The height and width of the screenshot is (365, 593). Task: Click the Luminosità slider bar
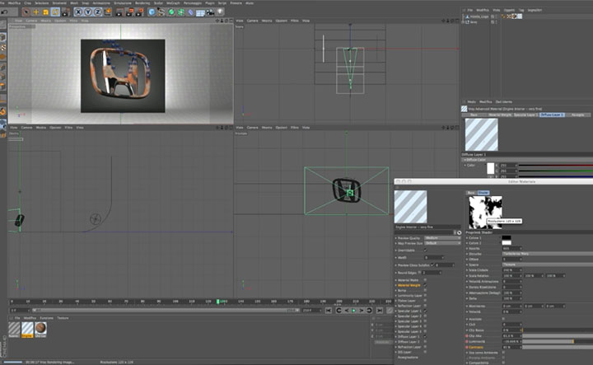(558, 342)
